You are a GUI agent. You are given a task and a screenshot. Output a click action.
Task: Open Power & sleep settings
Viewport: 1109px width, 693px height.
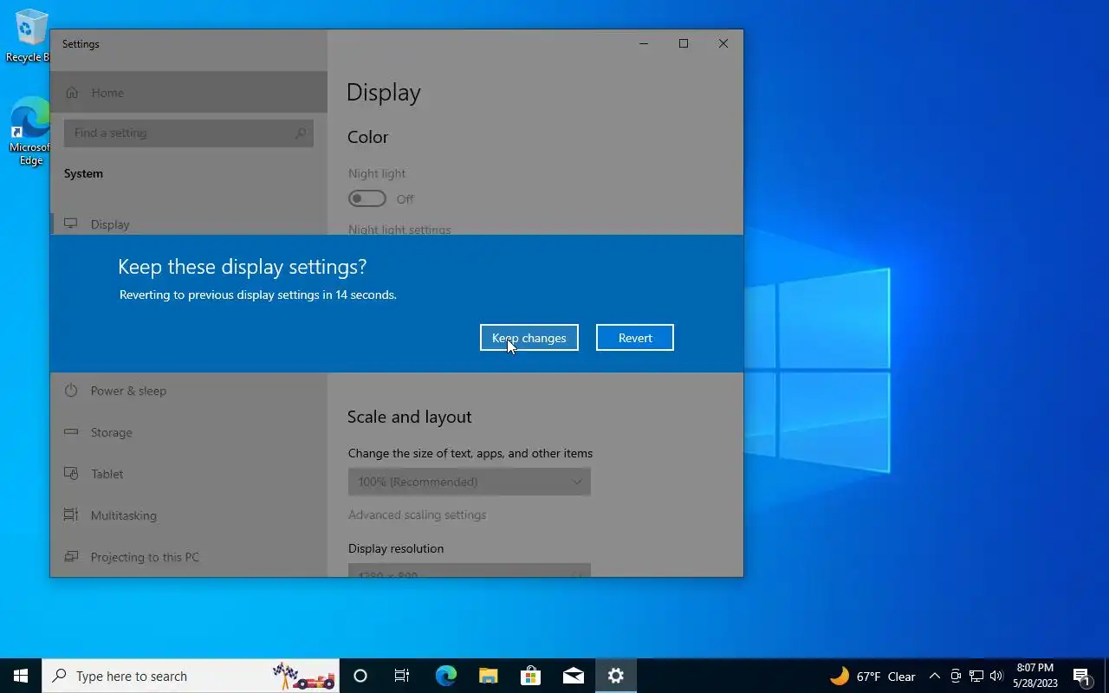pyautogui.click(x=189, y=391)
